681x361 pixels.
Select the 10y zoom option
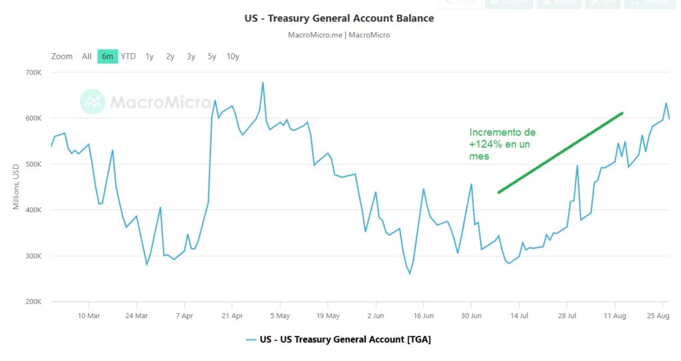[233, 57]
